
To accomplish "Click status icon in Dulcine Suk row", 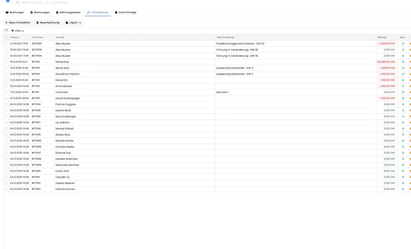I will coord(403,153).
